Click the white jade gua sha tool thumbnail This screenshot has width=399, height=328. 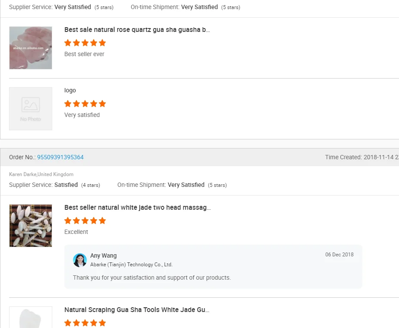pyautogui.click(x=31, y=317)
